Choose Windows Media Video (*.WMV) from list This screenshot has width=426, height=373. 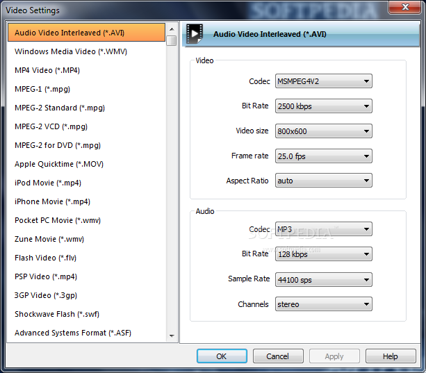click(x=86, y=51)
